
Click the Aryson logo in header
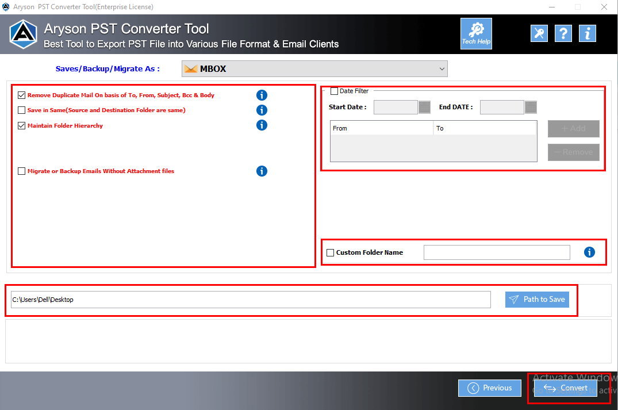pyautogui.click(x=23, y=35)
